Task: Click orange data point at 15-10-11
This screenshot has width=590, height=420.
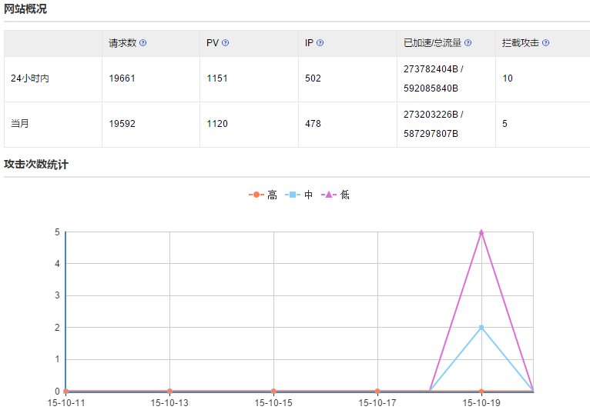Action: click(x=65, y=391)
